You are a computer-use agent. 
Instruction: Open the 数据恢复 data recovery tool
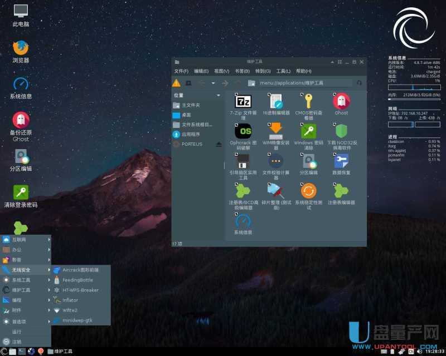341,162
